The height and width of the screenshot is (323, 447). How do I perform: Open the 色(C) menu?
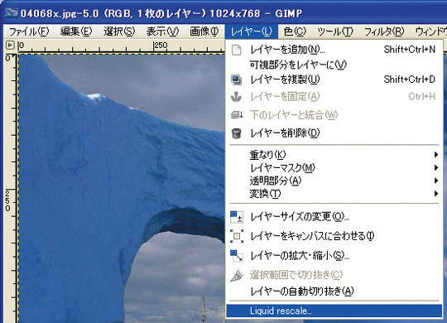(295, 31)
